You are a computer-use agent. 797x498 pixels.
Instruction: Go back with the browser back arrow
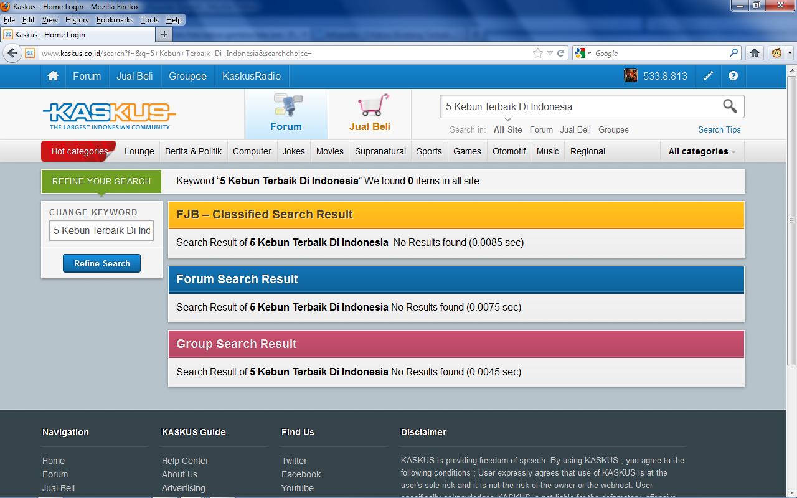pos(12,53)
